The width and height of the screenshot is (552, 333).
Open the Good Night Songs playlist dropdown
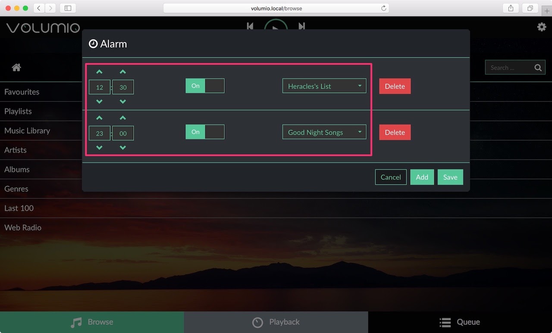[x=324, y=132]
